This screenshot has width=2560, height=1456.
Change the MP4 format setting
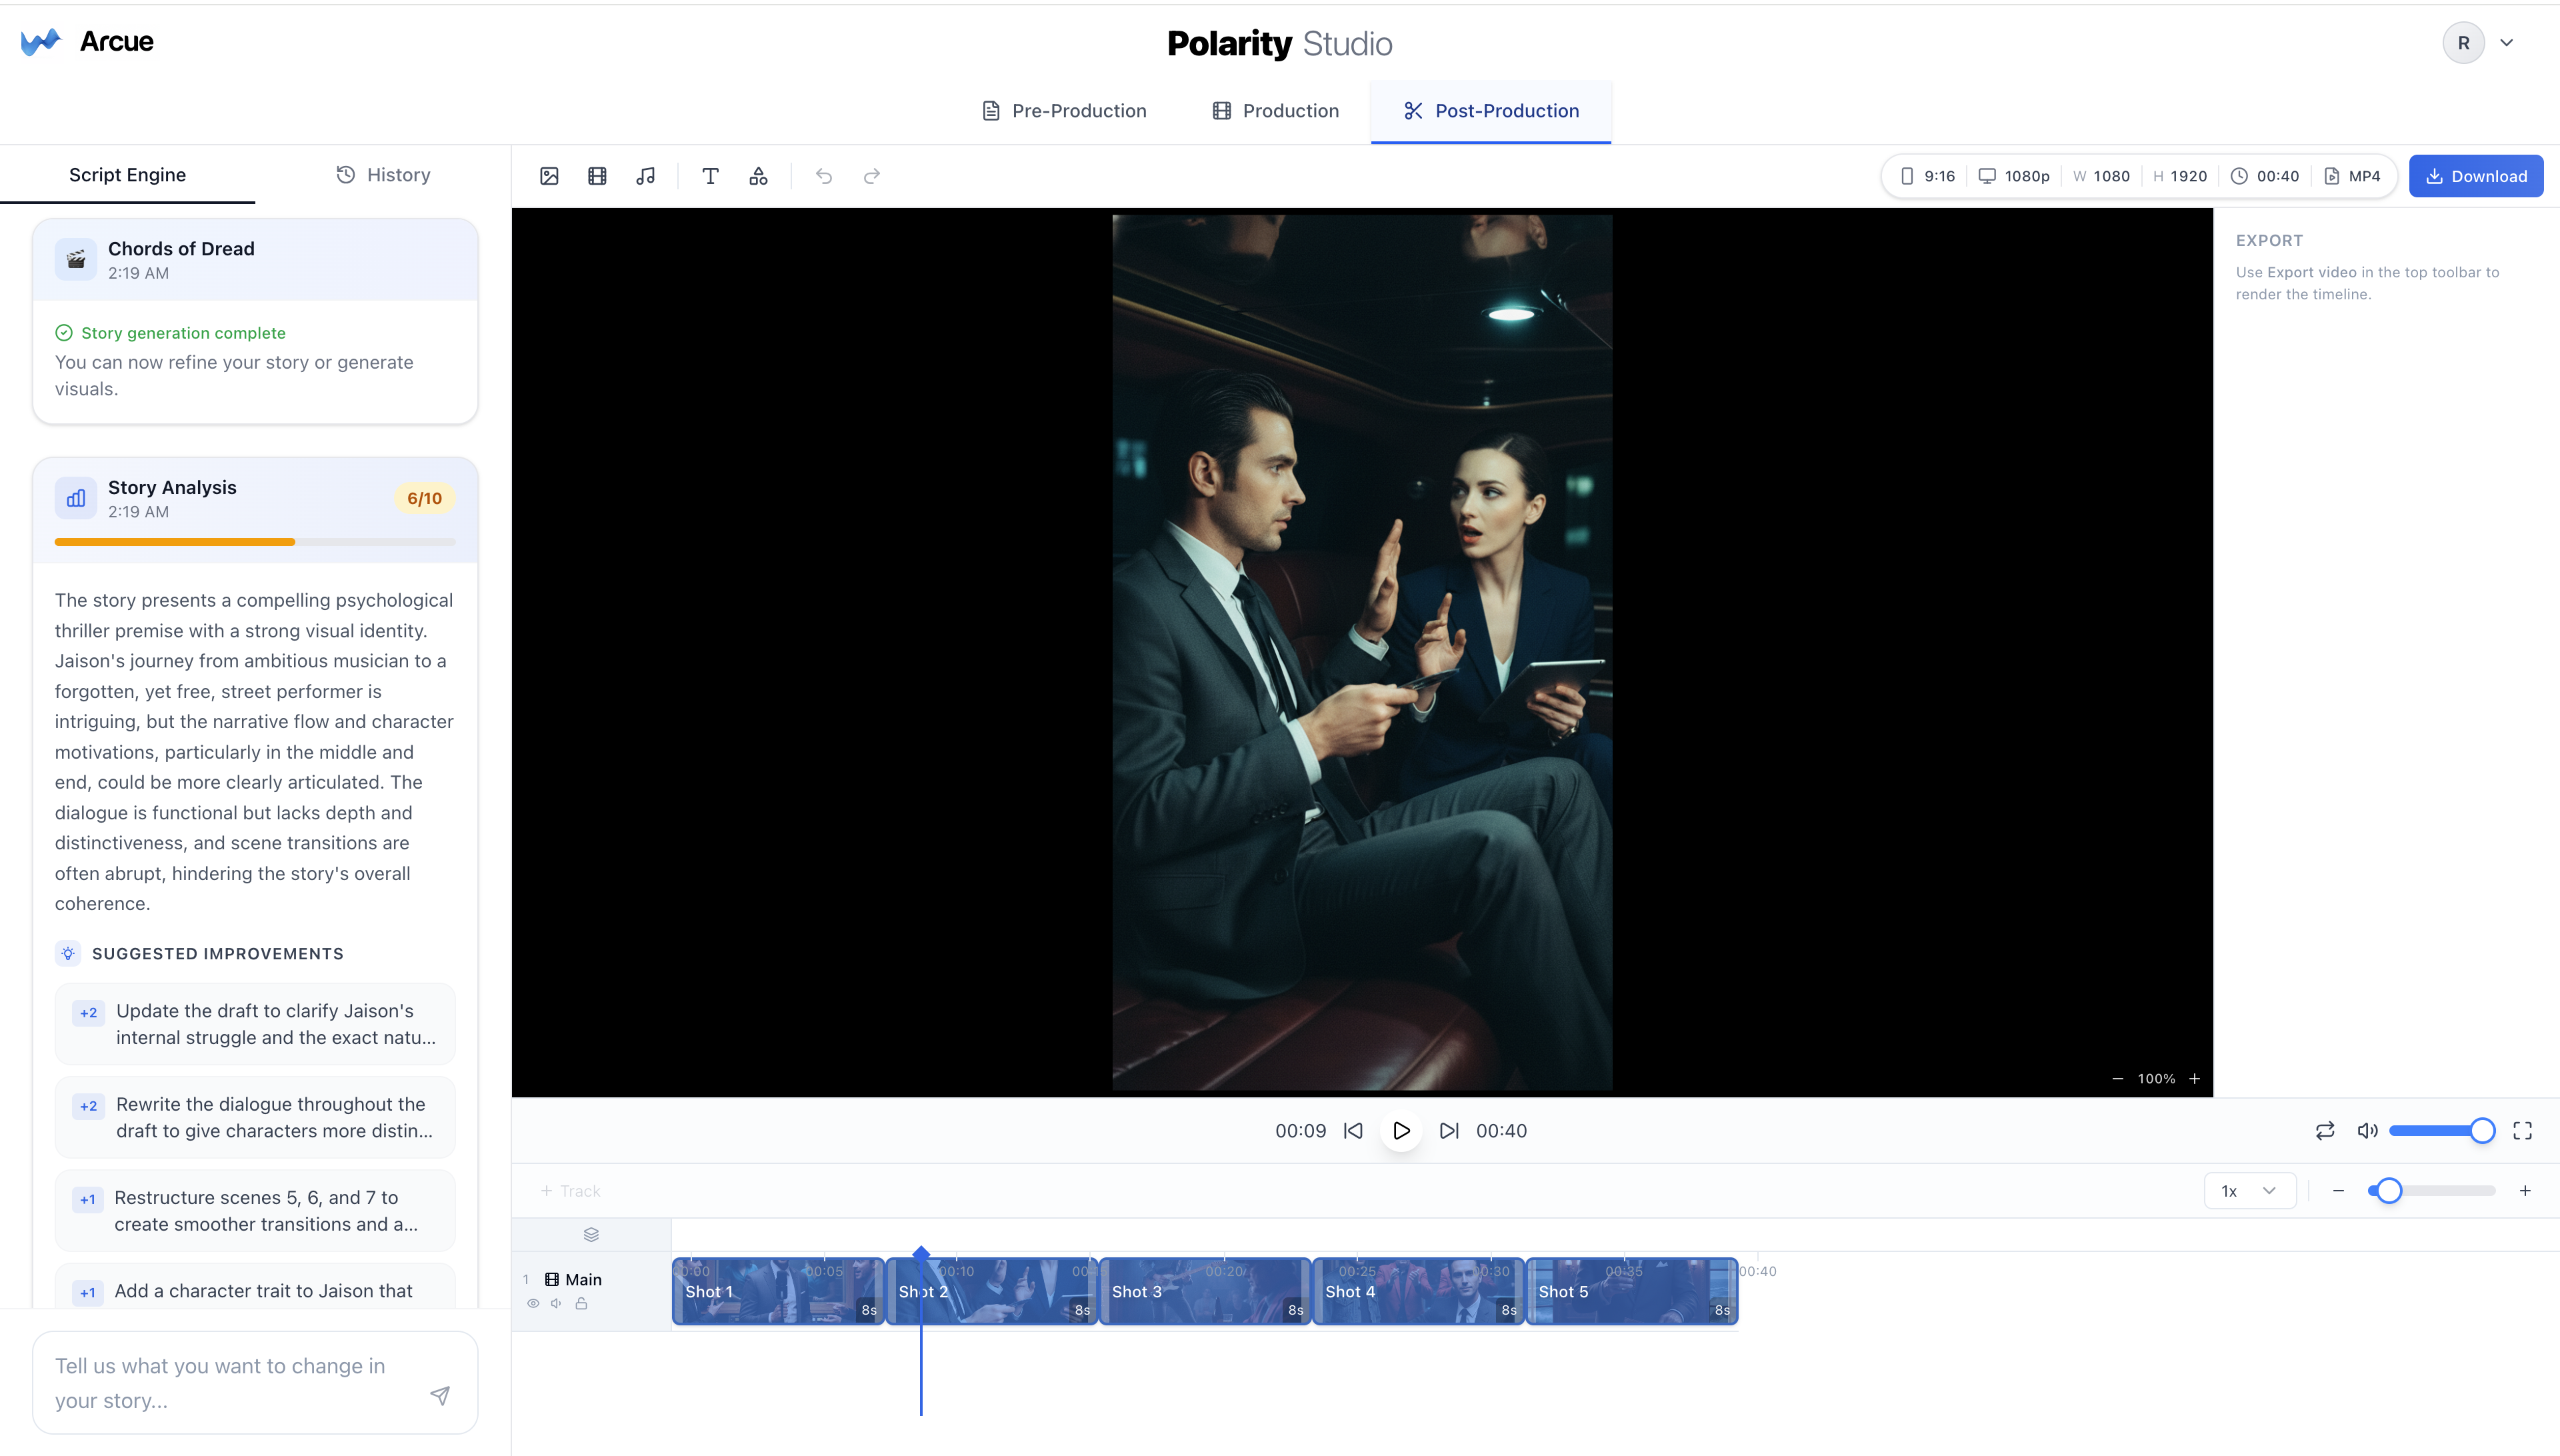[2352, 176]
